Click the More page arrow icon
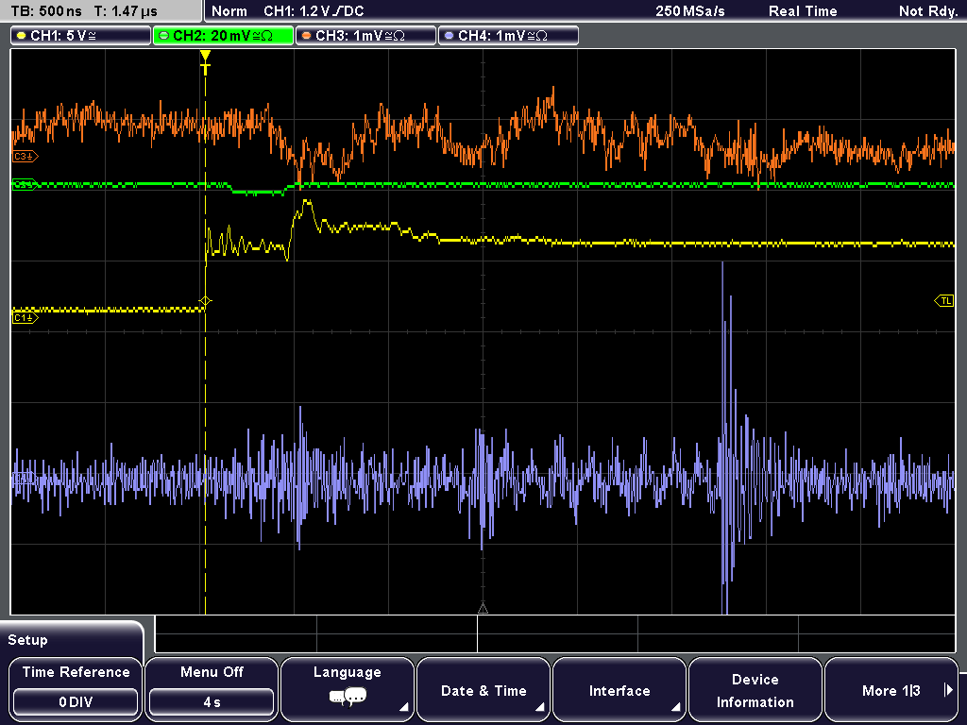The width and height of the screenshot is (967, 725). click(x=948, y=690)
